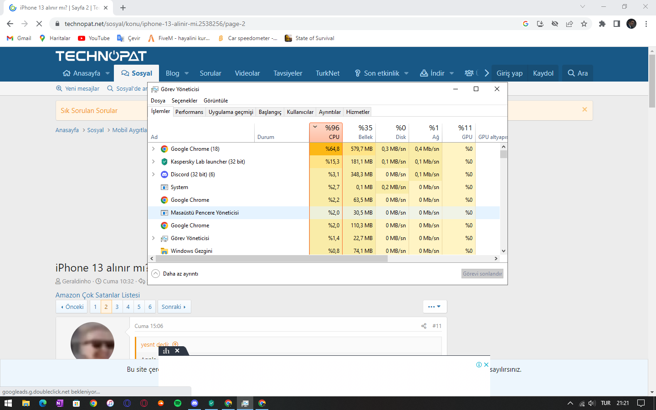Select the Windows Gezgini process row

pyautogui.click(x=323, y=251)
